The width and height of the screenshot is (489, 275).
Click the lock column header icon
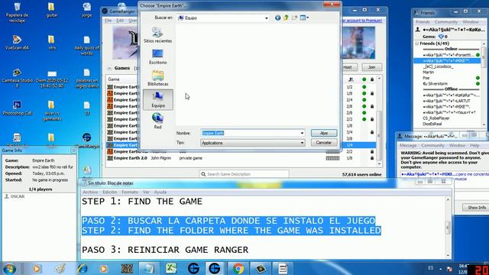[x=372, y=79]
